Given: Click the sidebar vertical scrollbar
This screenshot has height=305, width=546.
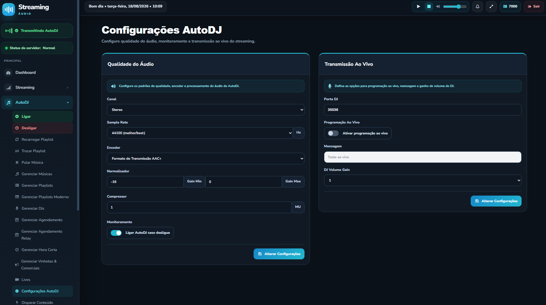Looking at the screenshot, I should (78, 105).
